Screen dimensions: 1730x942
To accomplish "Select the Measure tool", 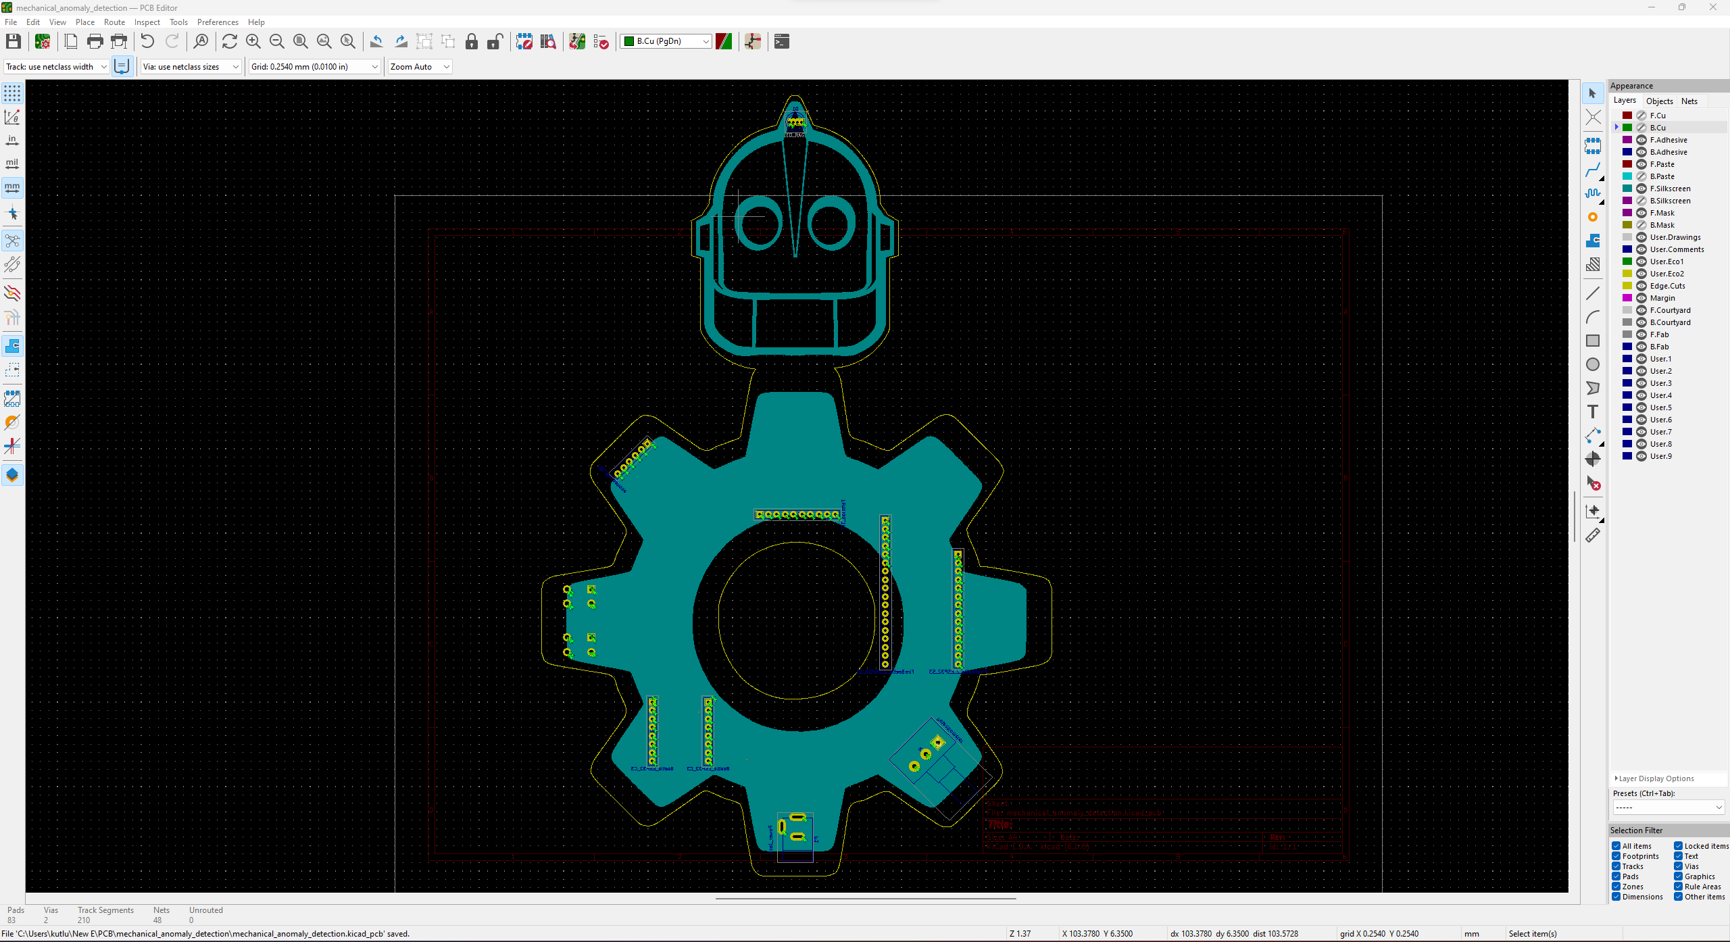I will click(1594, 536).
